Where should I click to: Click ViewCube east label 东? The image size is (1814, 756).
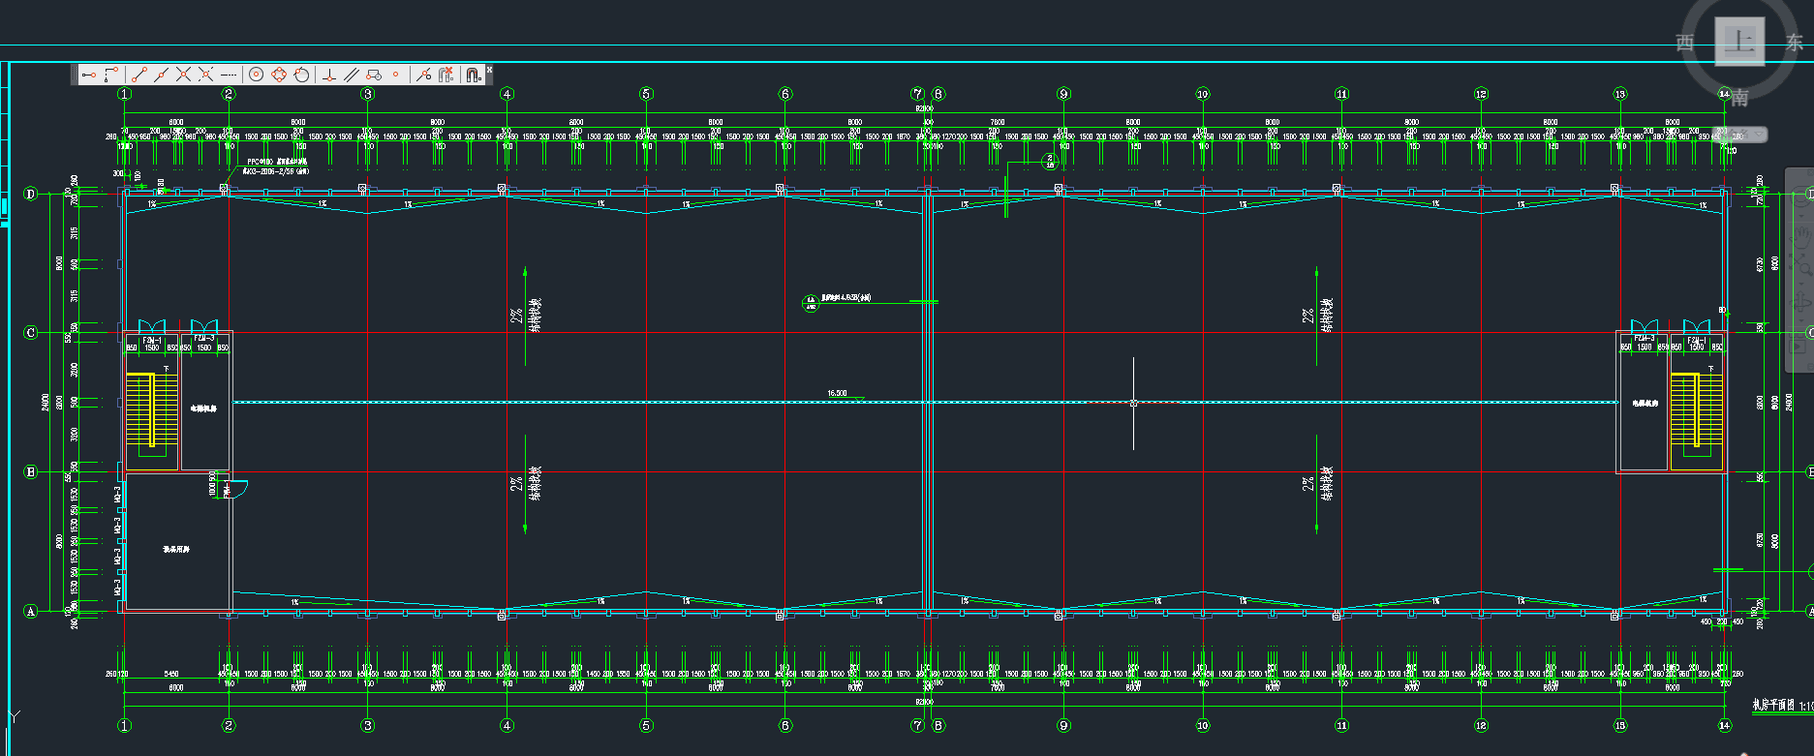coord(1795,43)
